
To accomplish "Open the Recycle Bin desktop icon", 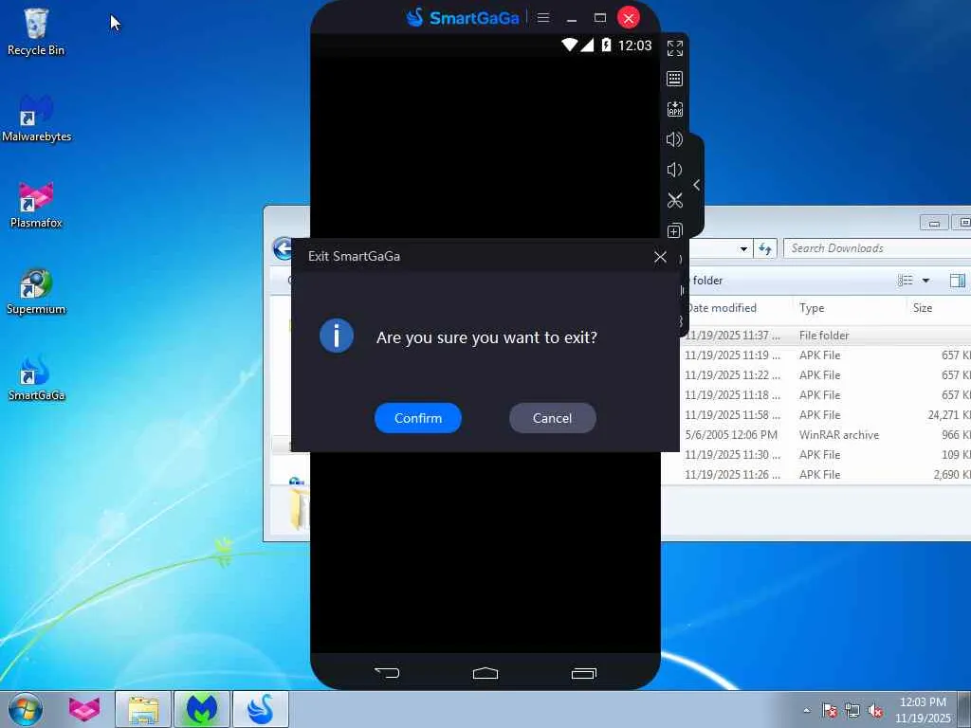I will coord(36,32).
